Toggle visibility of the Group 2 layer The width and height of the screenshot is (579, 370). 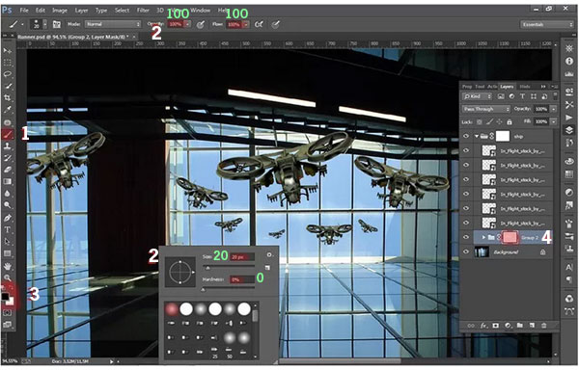[x=466, y=237]
